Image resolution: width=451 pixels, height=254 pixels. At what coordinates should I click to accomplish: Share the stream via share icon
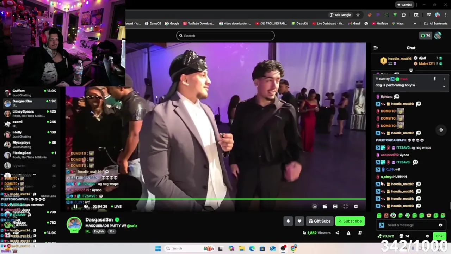click(337, 233)
